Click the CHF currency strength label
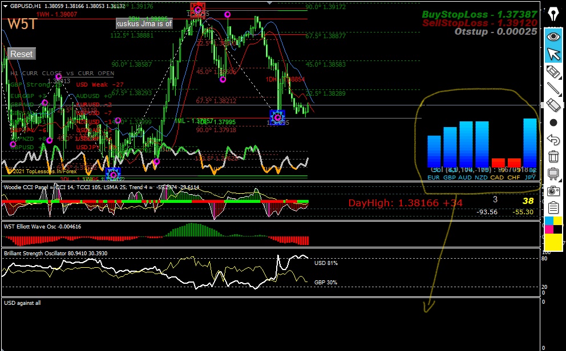 (514, 178)
